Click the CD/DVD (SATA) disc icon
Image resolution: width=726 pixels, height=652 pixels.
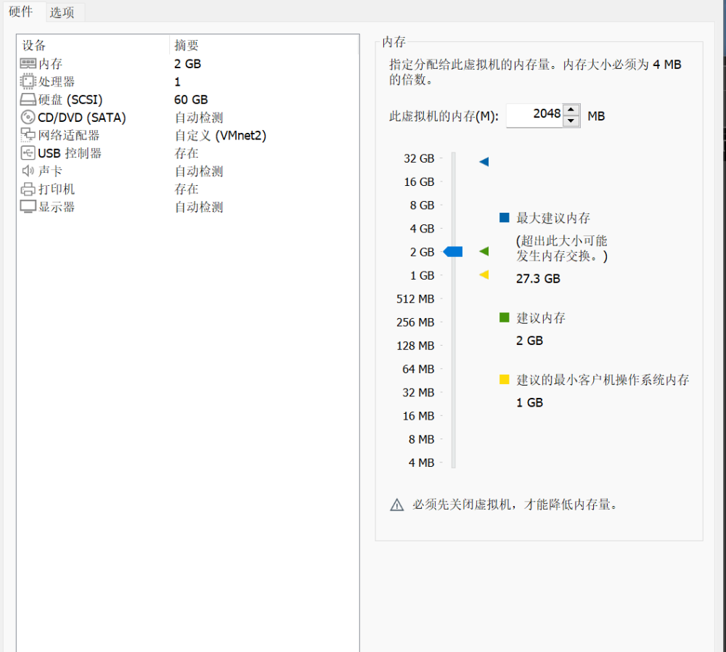point(28,118)
